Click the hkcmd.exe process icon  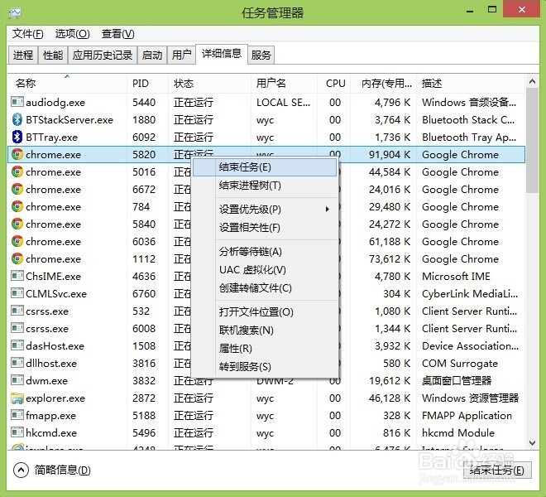(17, 432)
